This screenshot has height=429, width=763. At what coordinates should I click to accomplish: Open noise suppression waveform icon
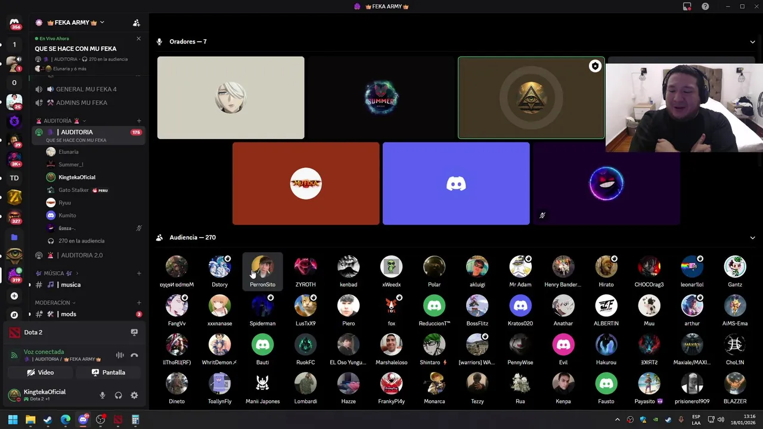point(120,355)
